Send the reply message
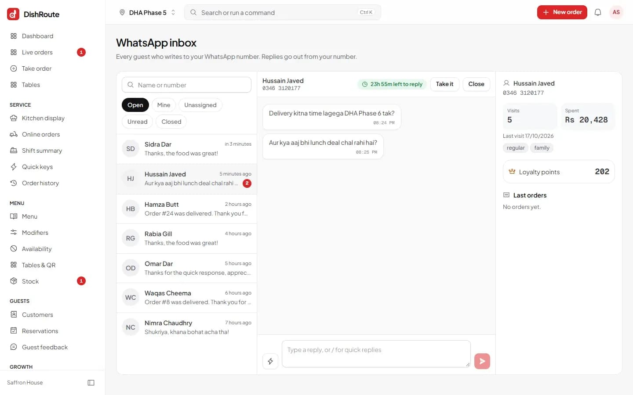 482,361
